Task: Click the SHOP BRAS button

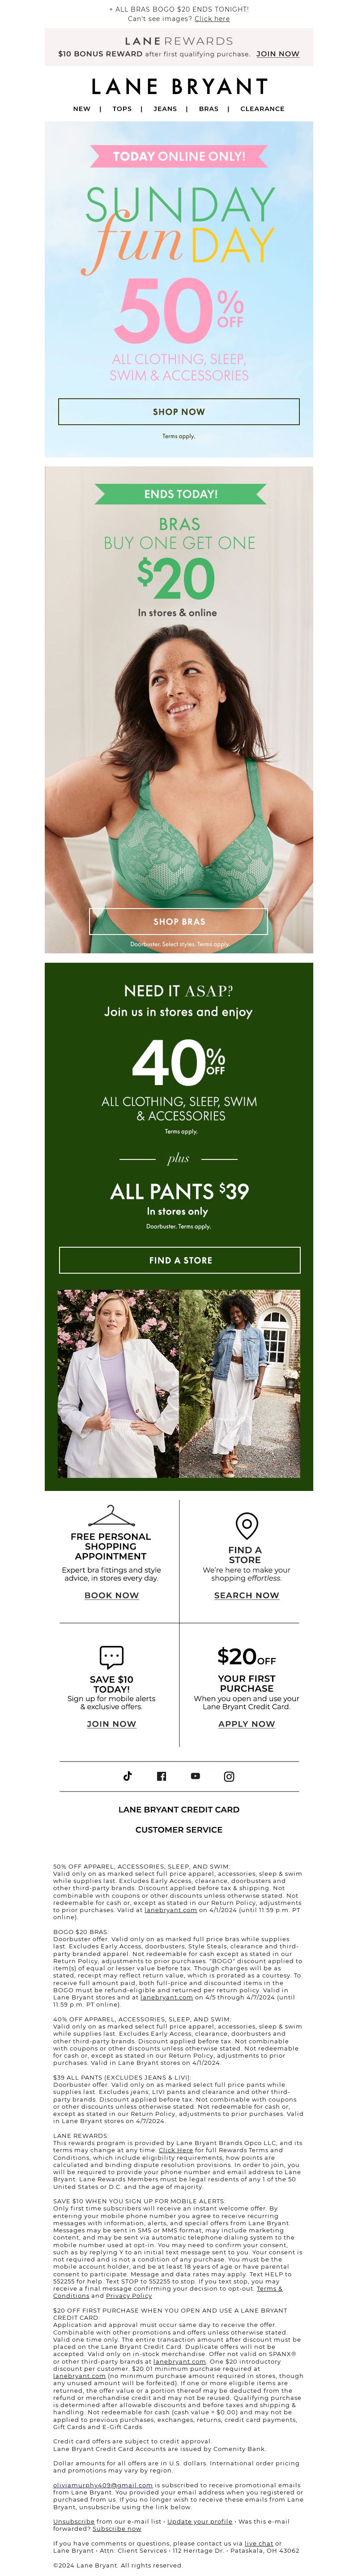Action: click(179, 921)
